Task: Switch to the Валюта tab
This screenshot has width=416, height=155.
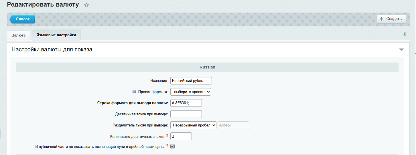Action: coord(18,35)
